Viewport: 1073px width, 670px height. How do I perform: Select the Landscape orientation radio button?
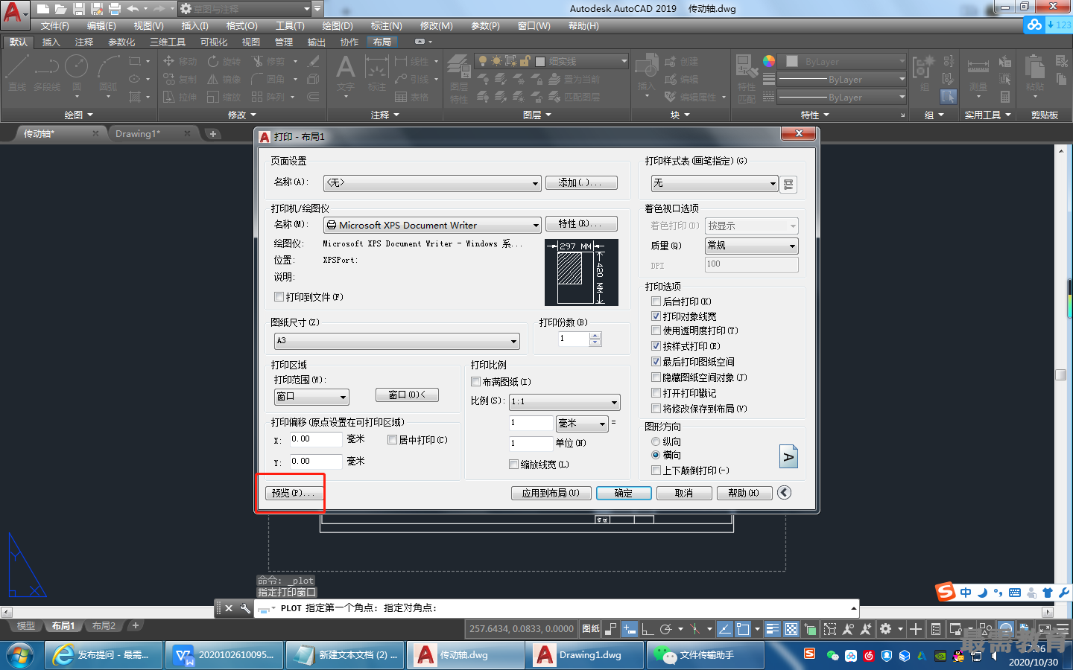(x=656, y=455)
